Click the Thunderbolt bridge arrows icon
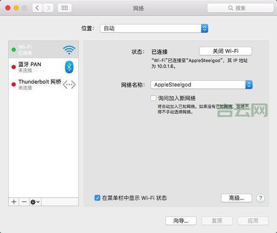This screenshot has height=233, width=277. click(69, 84)
